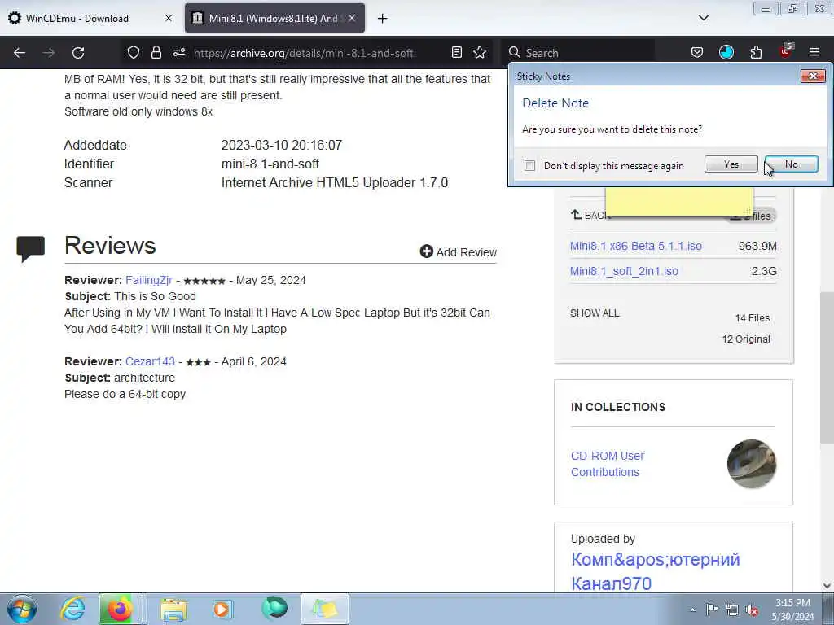Click the CD-ROM collection thumbnail
Screen dimensions: 834x625
tap(751, 464)
